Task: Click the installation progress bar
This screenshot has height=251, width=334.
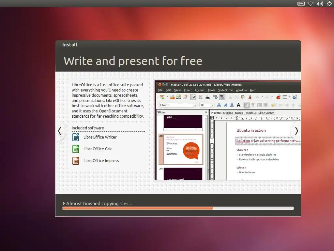Action: pos(178,208)
